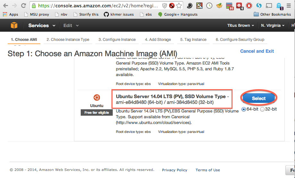Click the cast screen extension icon
This screenshot has height=178, width=295.
coord(269,6)
